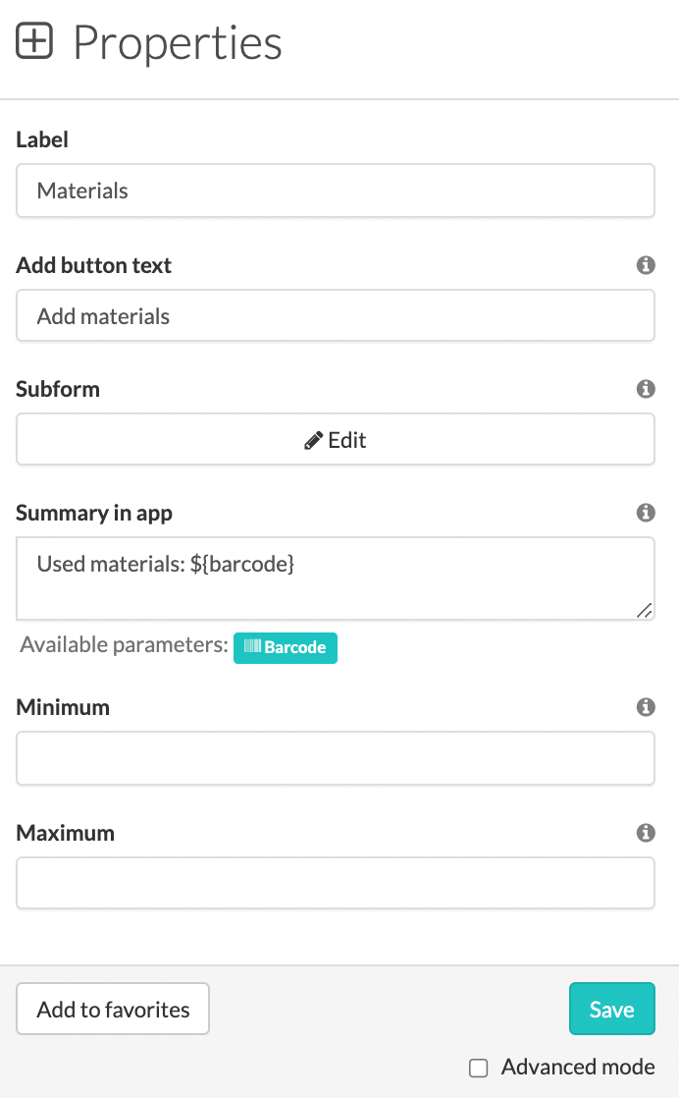679x1098 pixels.
Task: Click the Summary in app text area
Action: coord(335,575)
